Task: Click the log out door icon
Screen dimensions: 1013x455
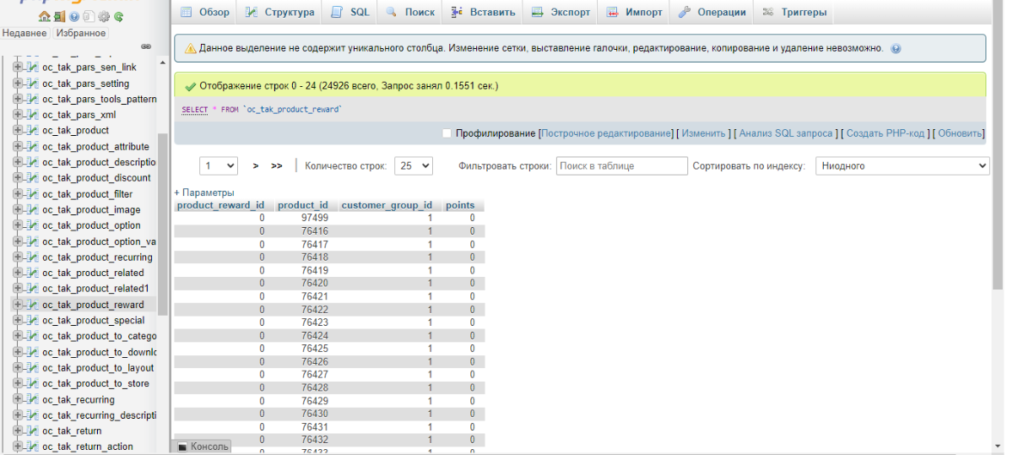Action: pyautogui.click(x=58, y=16)
